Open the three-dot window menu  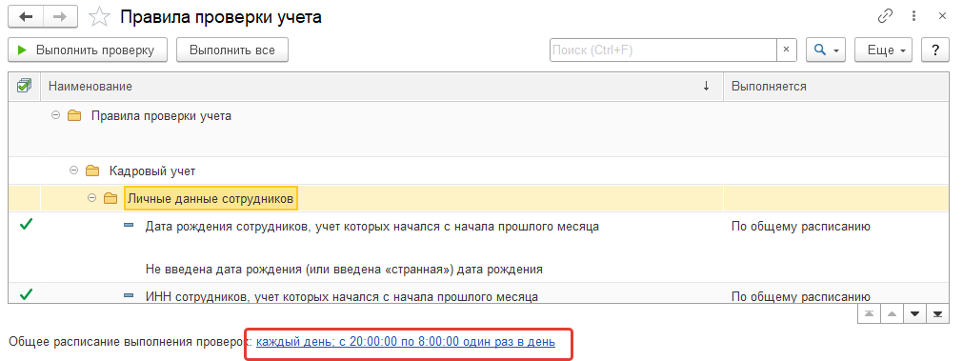[x=914, y=16]
